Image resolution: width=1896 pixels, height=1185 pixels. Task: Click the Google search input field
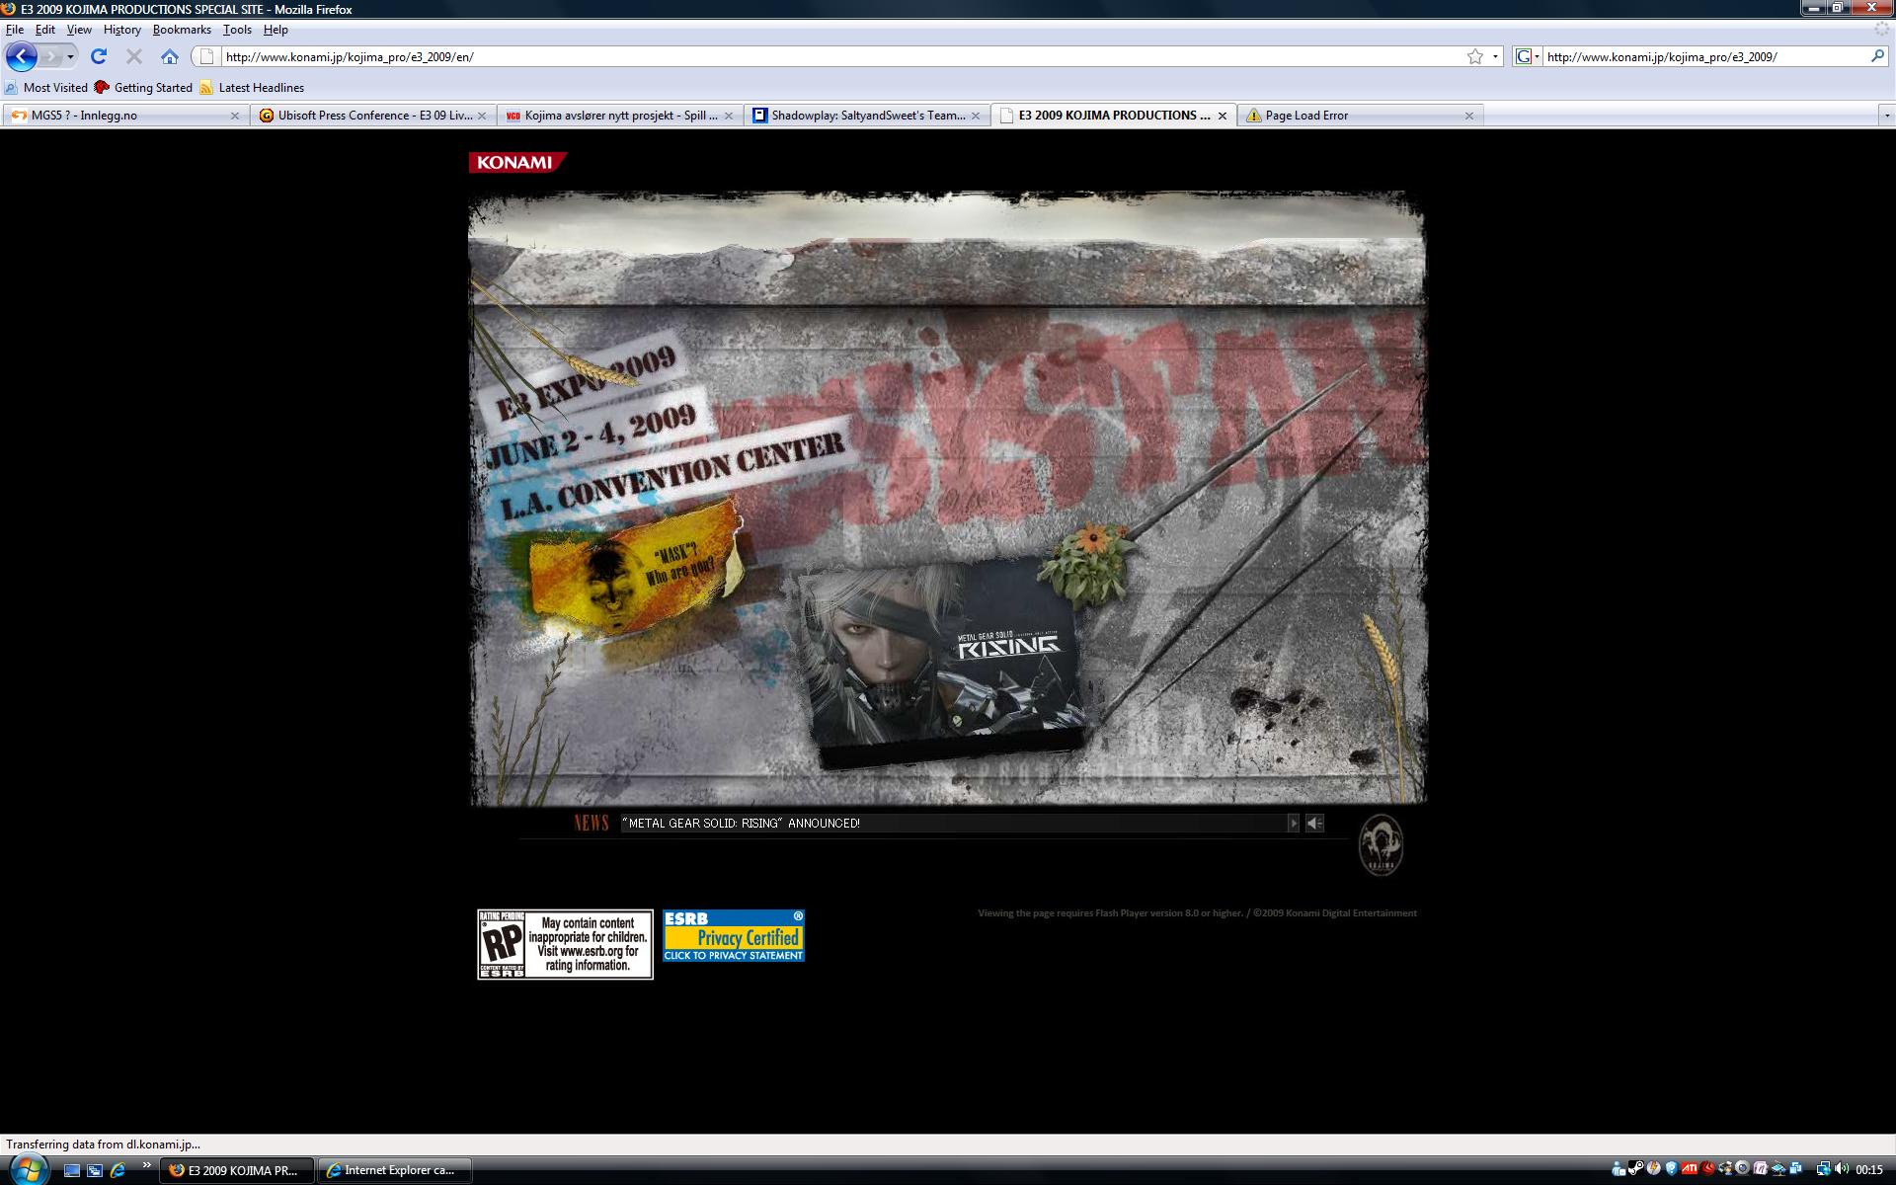pos(1705,56)
